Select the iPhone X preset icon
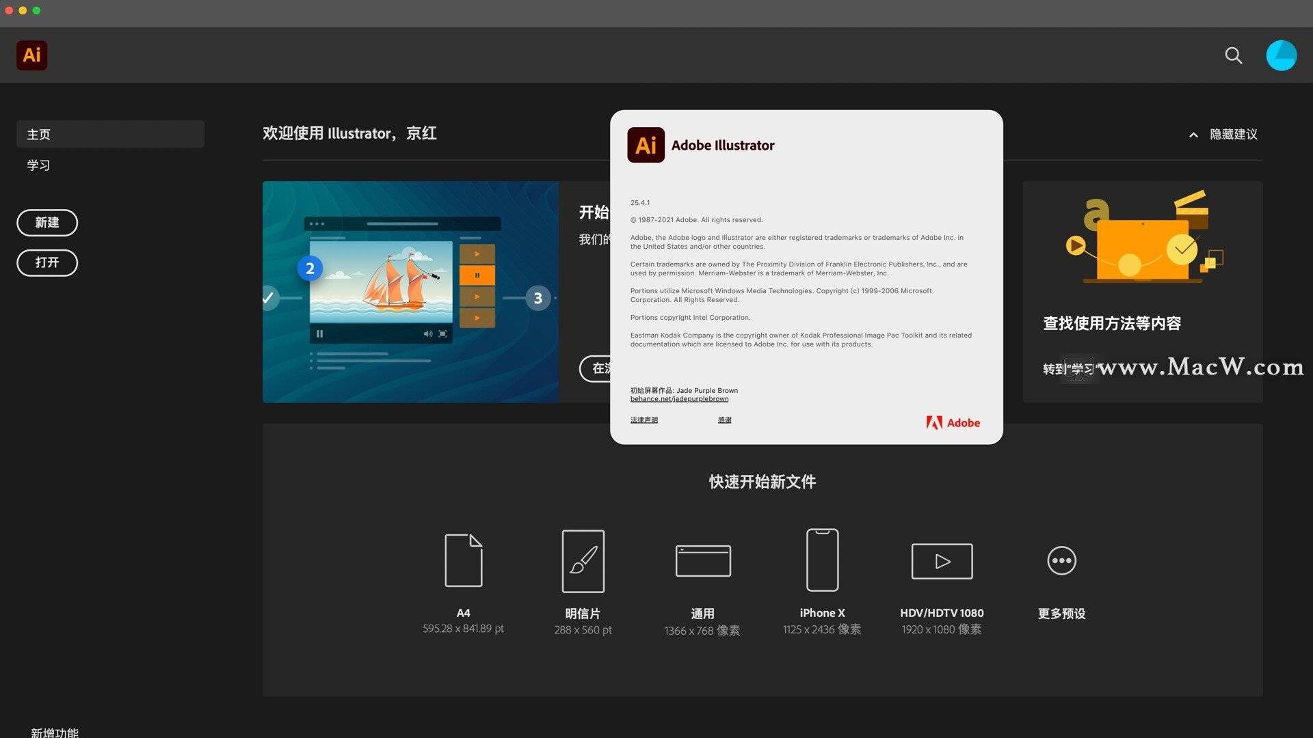This screenshot has height=738, width=1313. coord(822,560)
